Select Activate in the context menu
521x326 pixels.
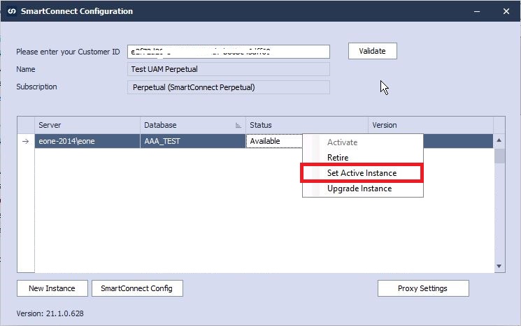tap(362, 142)
